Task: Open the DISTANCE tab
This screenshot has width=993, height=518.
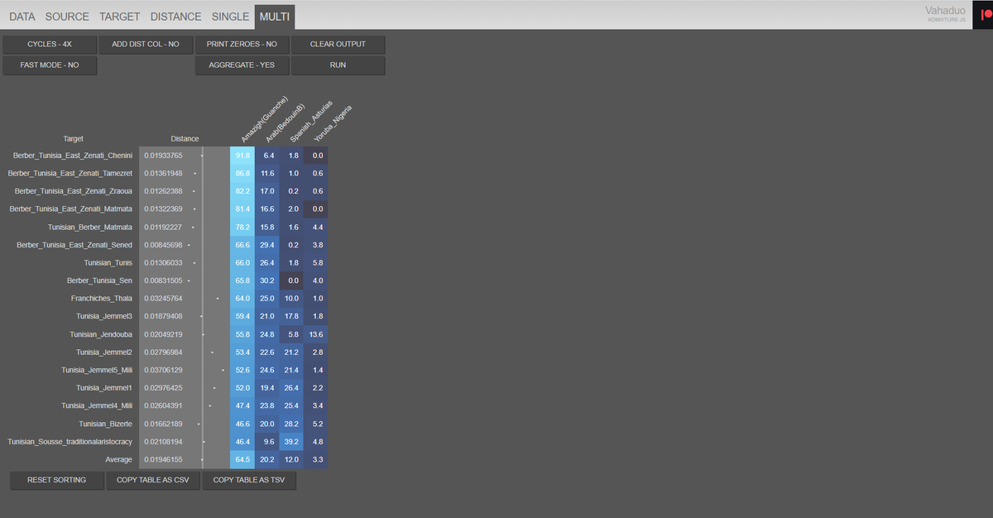Action: (x=175, y=17)
